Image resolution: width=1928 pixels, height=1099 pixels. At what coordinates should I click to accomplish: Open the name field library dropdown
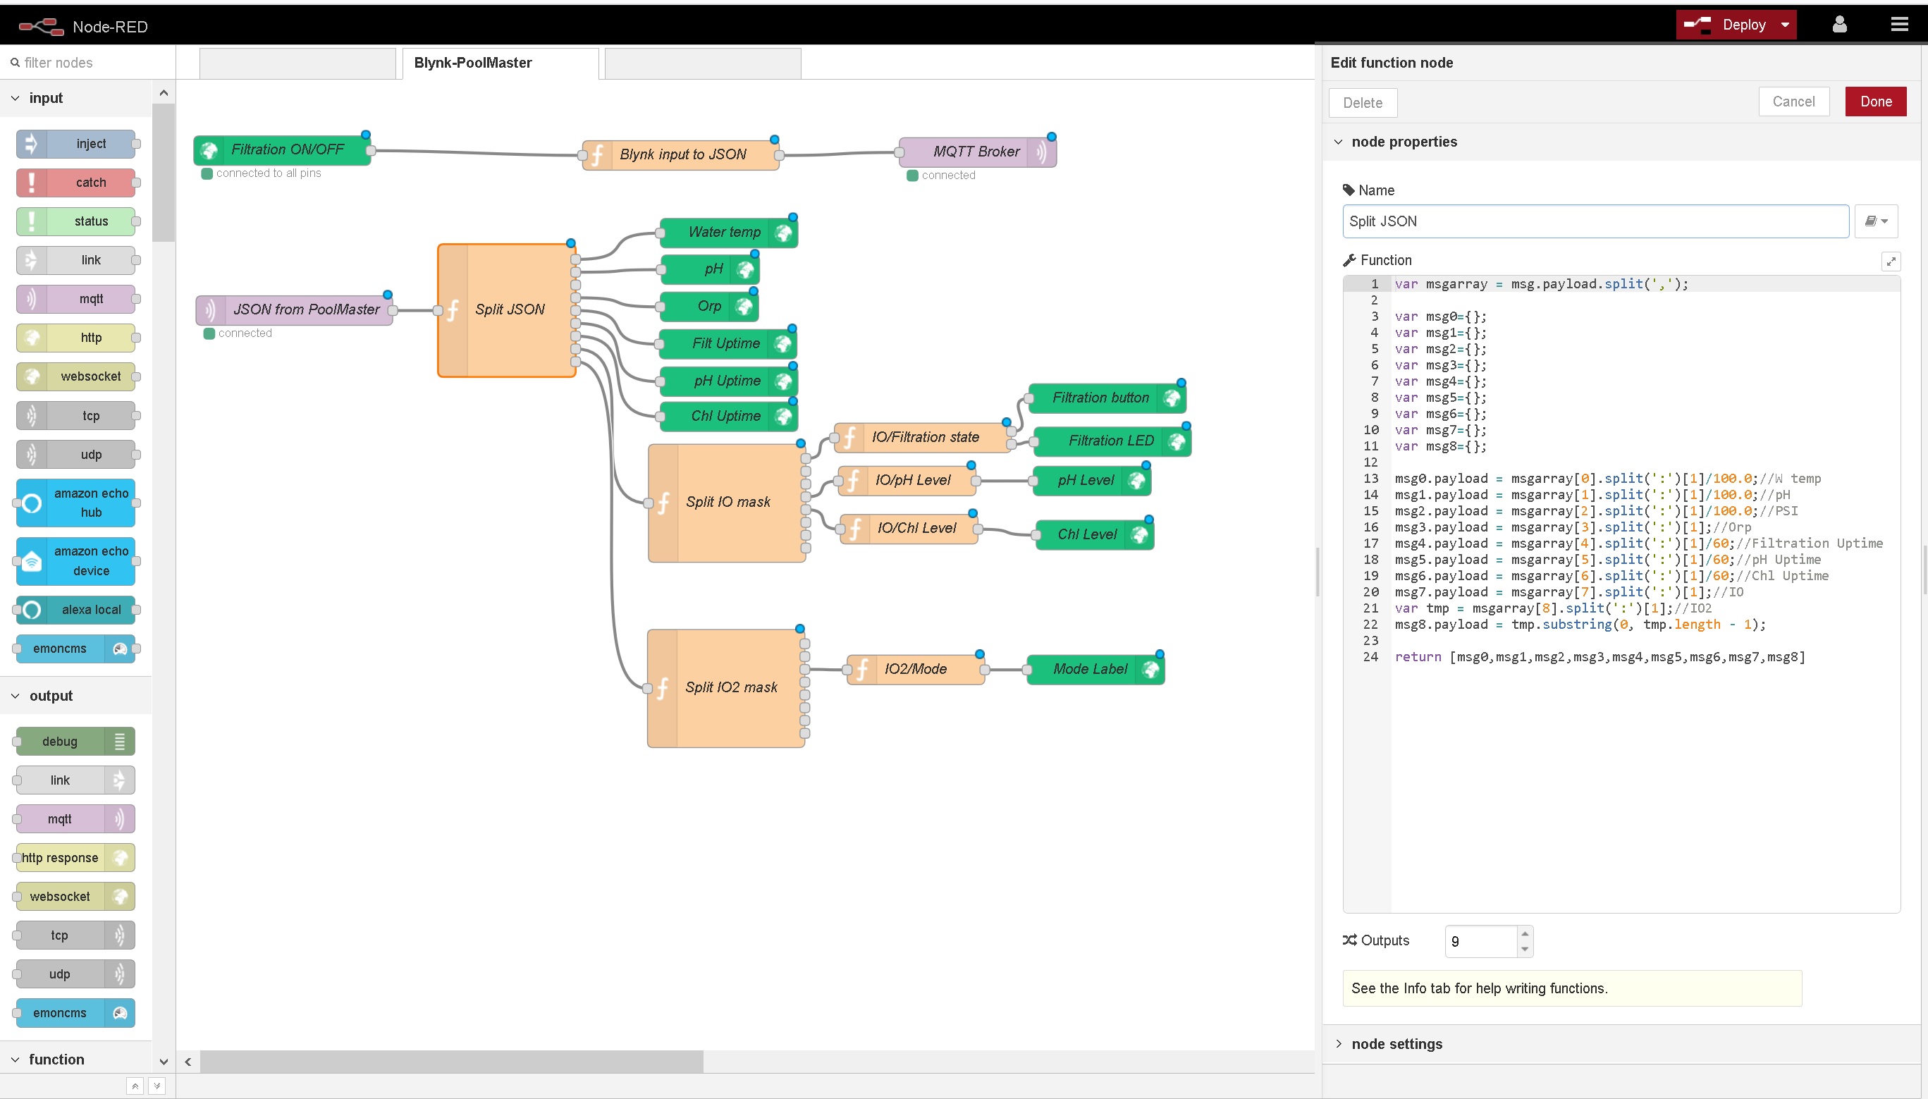point(1876,221)
